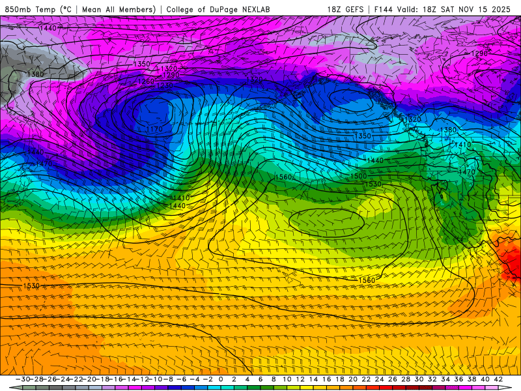This screenshot has width=521, height=391.
Task: Click the -26 colorbar tick label
Action: coord(49,379)
